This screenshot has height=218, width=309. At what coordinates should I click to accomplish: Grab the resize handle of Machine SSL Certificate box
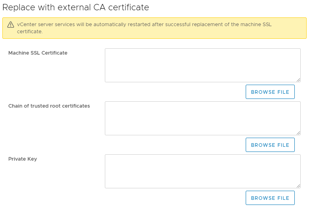pyautogui.click(x=298, y=80)
